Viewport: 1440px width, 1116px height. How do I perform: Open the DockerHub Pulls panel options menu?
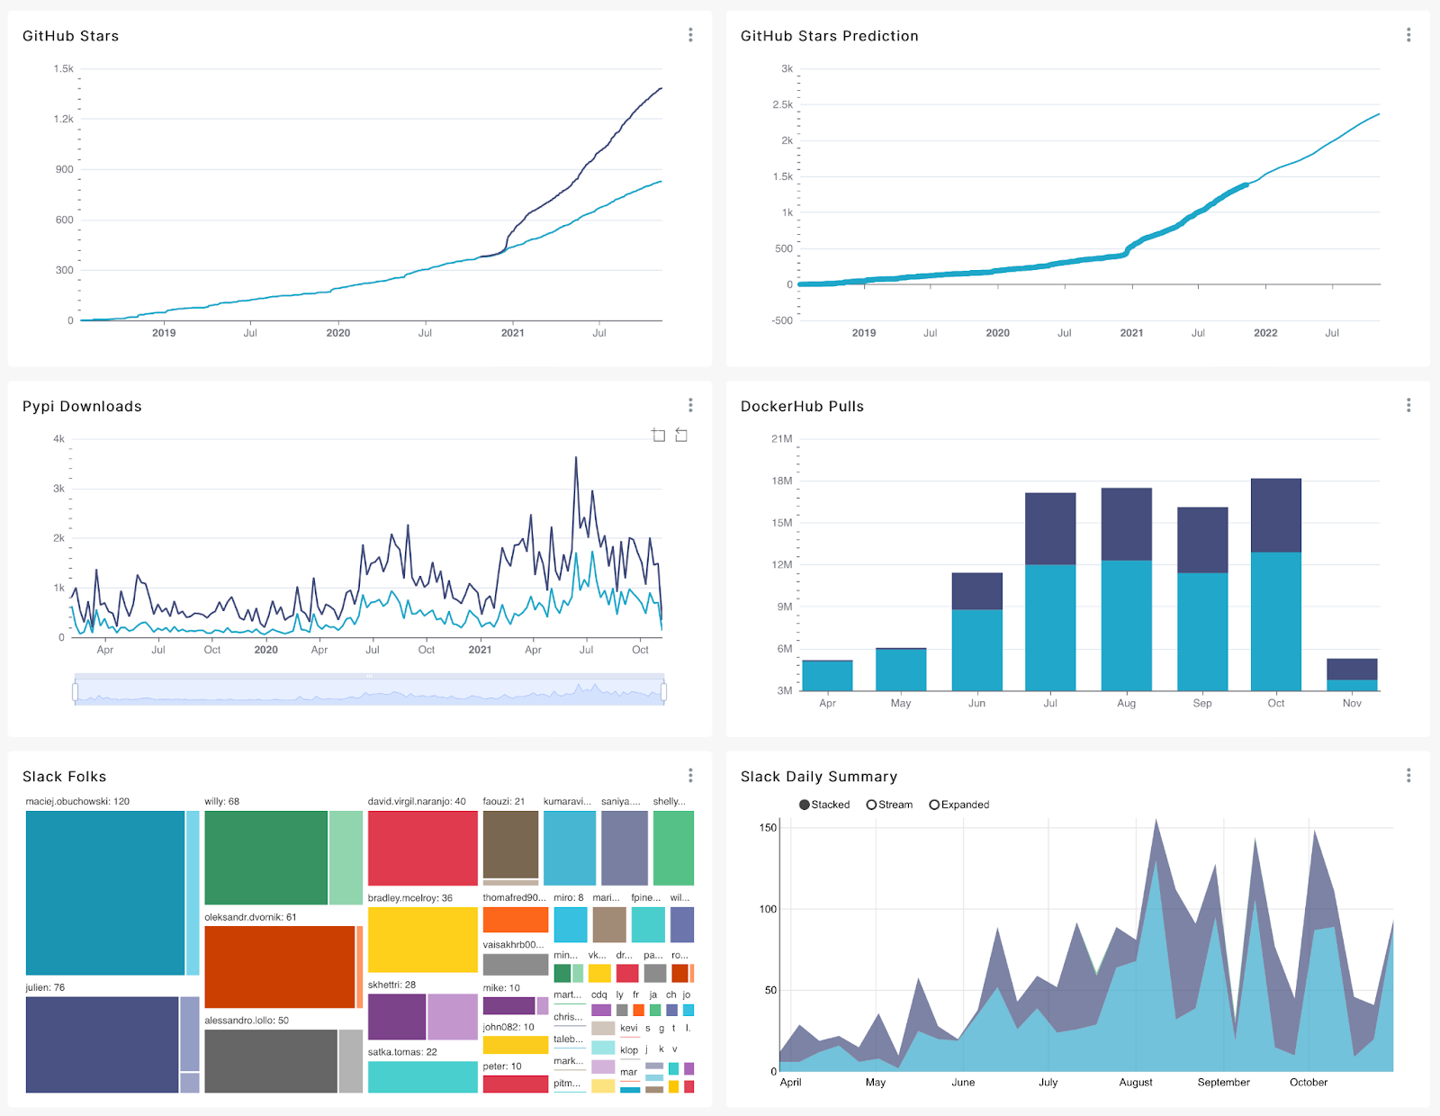point(1408,405)
